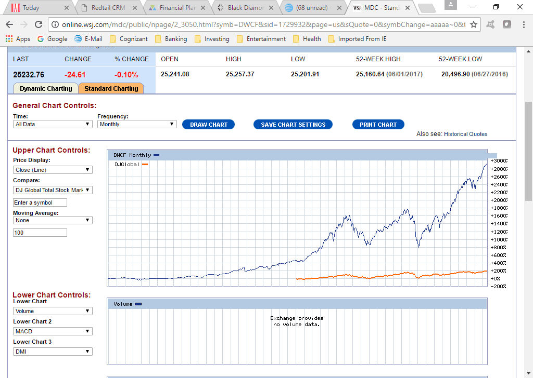Click the last price 25232.76
This screenshot has width=533, height=378.
tap(29, 75)
